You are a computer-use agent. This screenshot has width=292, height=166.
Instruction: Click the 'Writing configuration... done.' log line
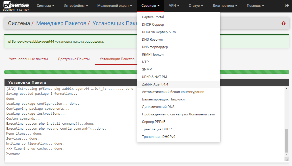pos(35,144)
